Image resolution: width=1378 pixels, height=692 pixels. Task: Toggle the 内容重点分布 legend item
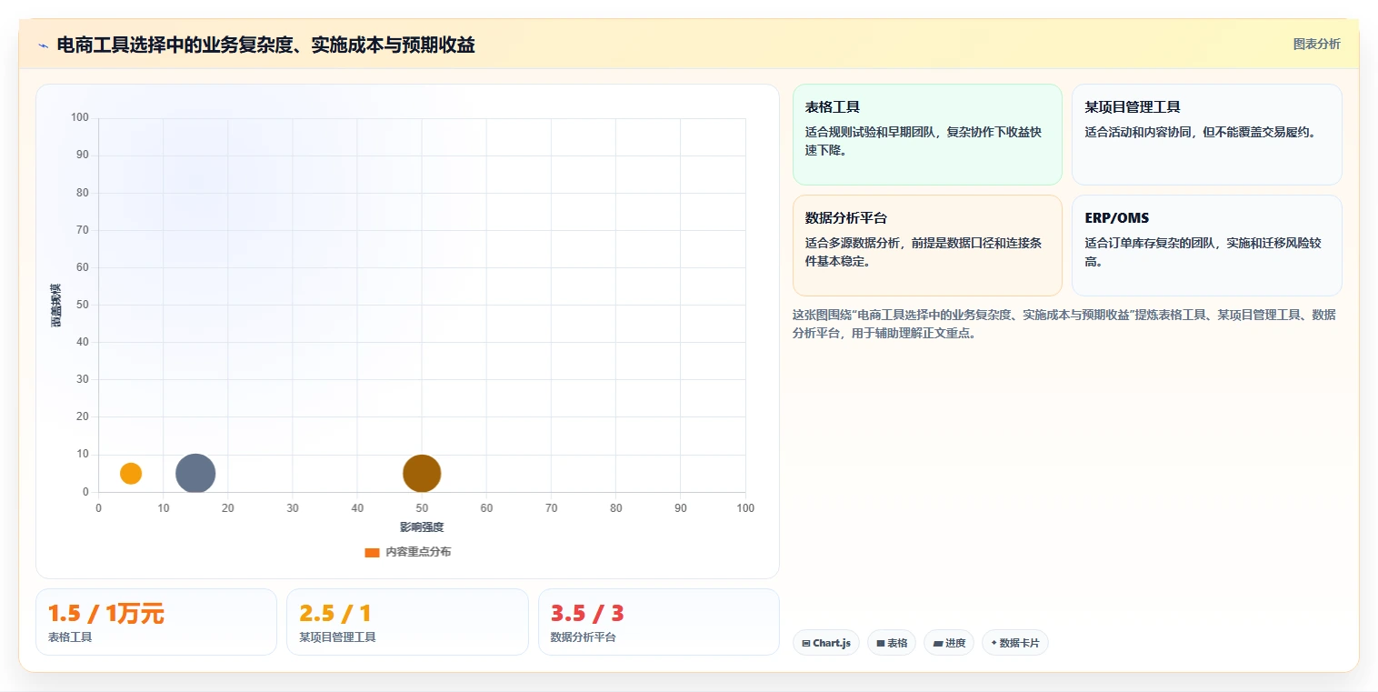pos(407,552)
